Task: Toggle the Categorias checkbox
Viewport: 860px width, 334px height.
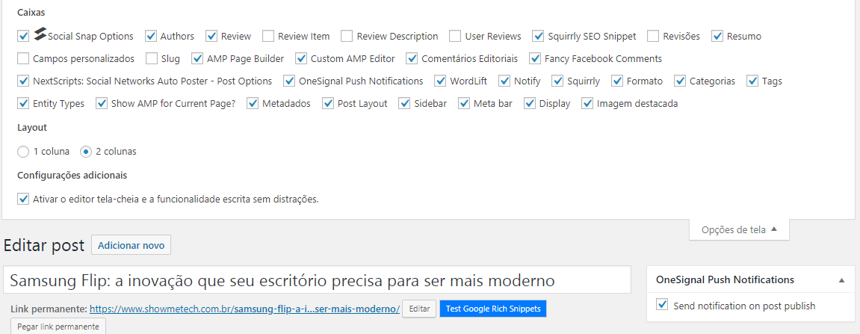Action: [679, 81]
